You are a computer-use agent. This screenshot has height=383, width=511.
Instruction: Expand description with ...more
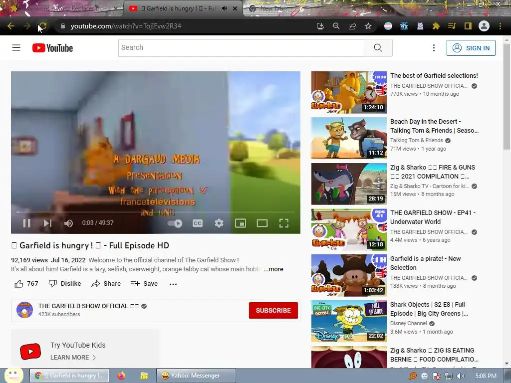(x=273, y=269)
